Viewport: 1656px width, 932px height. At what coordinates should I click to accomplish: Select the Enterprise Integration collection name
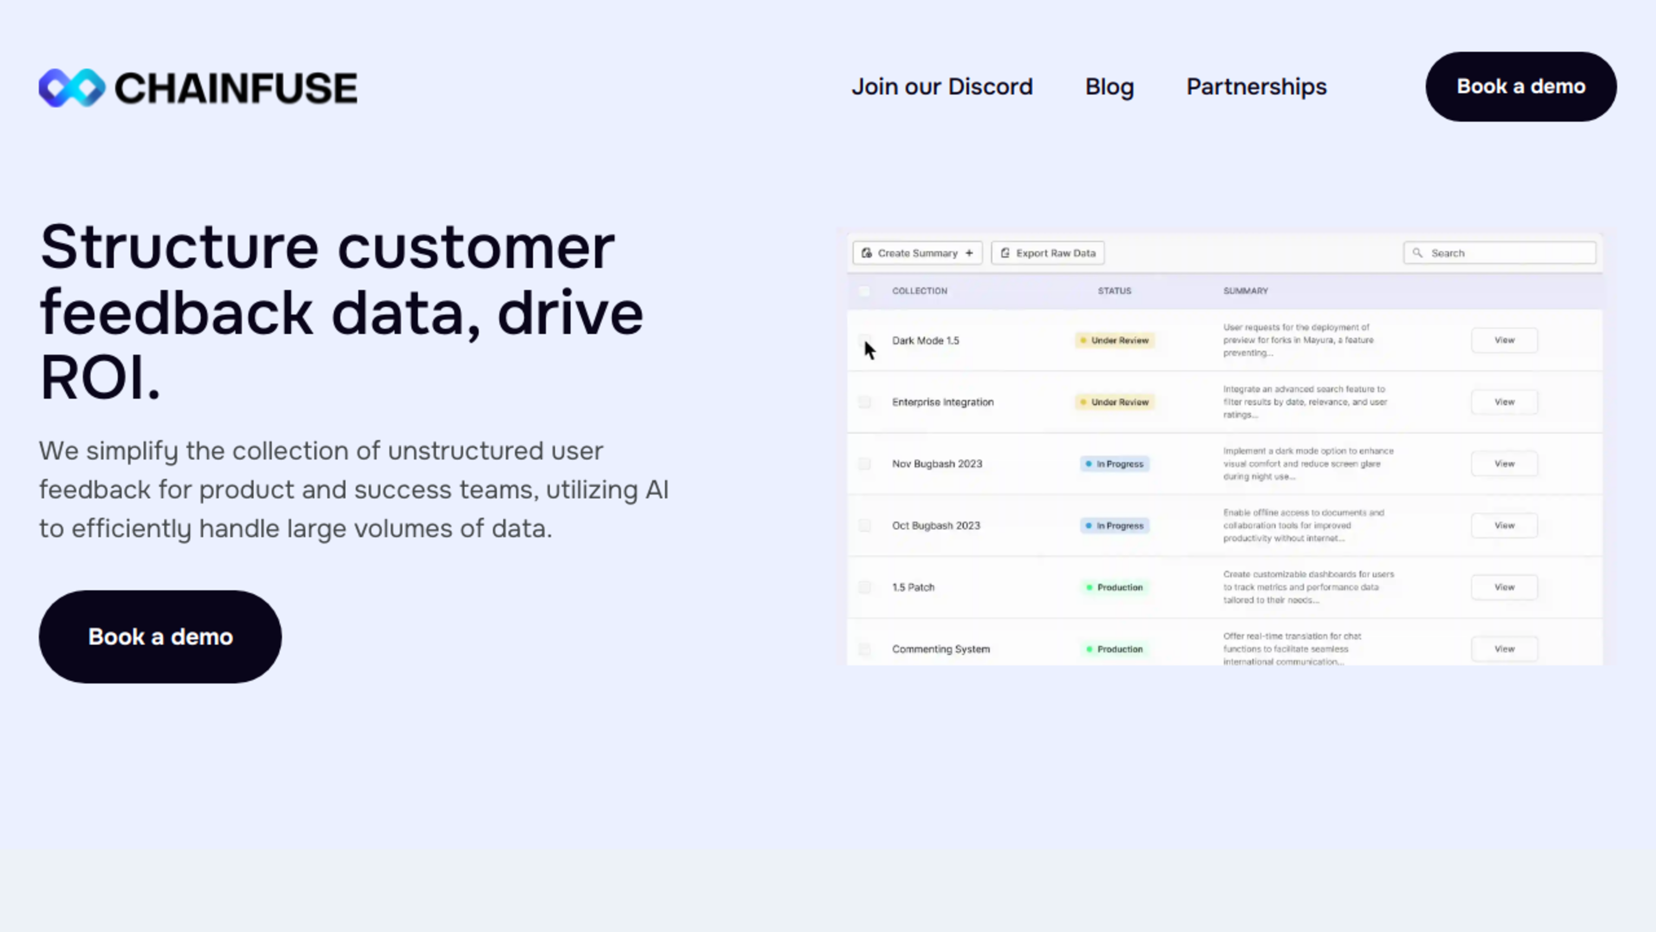click(942, 402)
